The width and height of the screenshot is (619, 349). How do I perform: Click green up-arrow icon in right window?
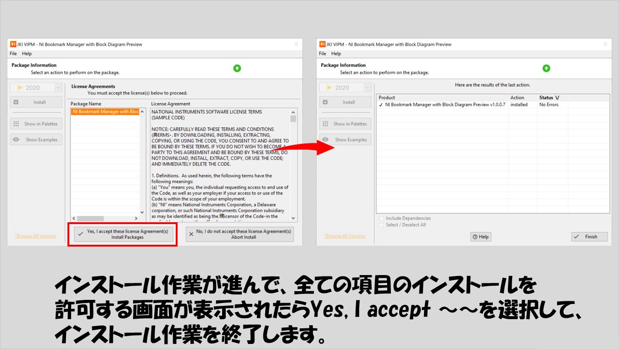point(546,68)
